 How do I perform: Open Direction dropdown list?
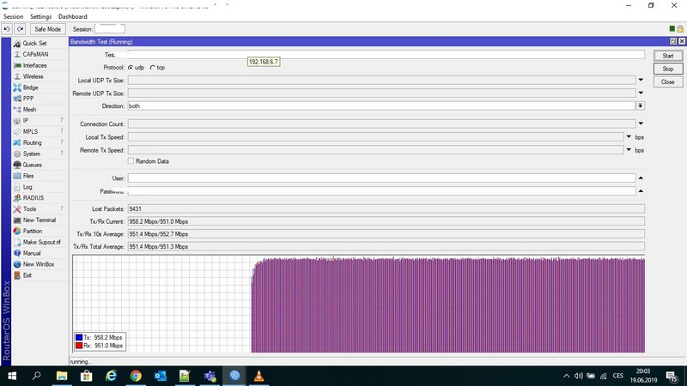(x=641, y=106)
